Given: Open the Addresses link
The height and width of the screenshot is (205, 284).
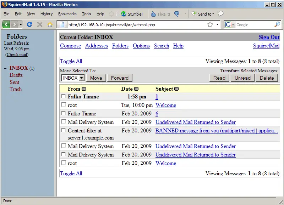Looking at the screenshot, I should [97, 46].
